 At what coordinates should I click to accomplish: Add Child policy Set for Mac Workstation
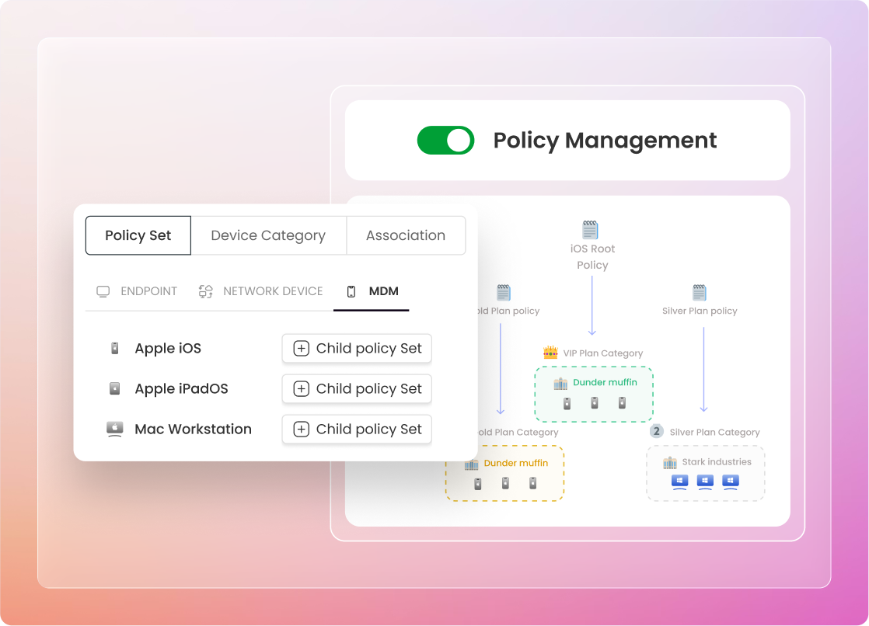[357, 430]
